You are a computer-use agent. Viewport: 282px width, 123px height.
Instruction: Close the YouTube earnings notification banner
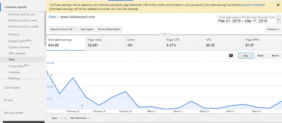pos(278,5)
